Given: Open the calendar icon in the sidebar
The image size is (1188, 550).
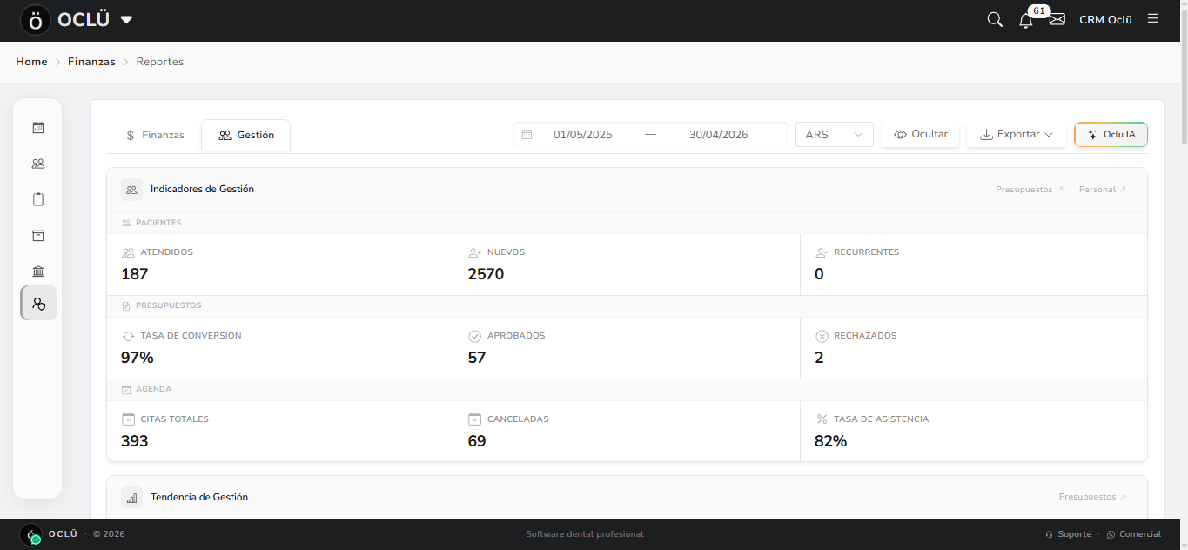Looking at the screenshot, I should point(38,128).
